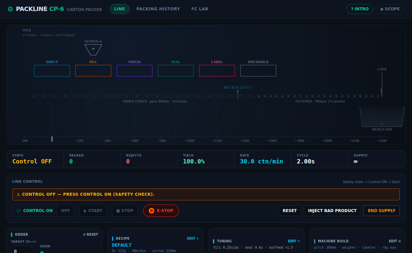Click the REJECT BIN container
The image size is (412, 253).
click(x=382, y=117)
